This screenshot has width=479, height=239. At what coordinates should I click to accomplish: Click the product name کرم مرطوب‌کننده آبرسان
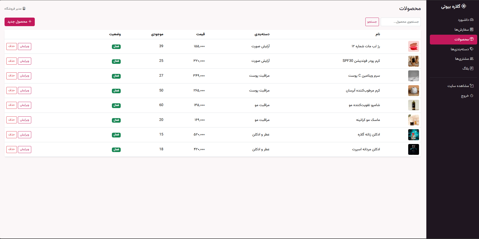[363, 90]
